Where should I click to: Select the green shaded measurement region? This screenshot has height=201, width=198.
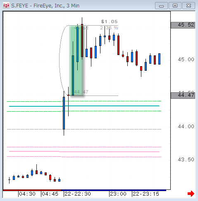[x=76, y=60]
